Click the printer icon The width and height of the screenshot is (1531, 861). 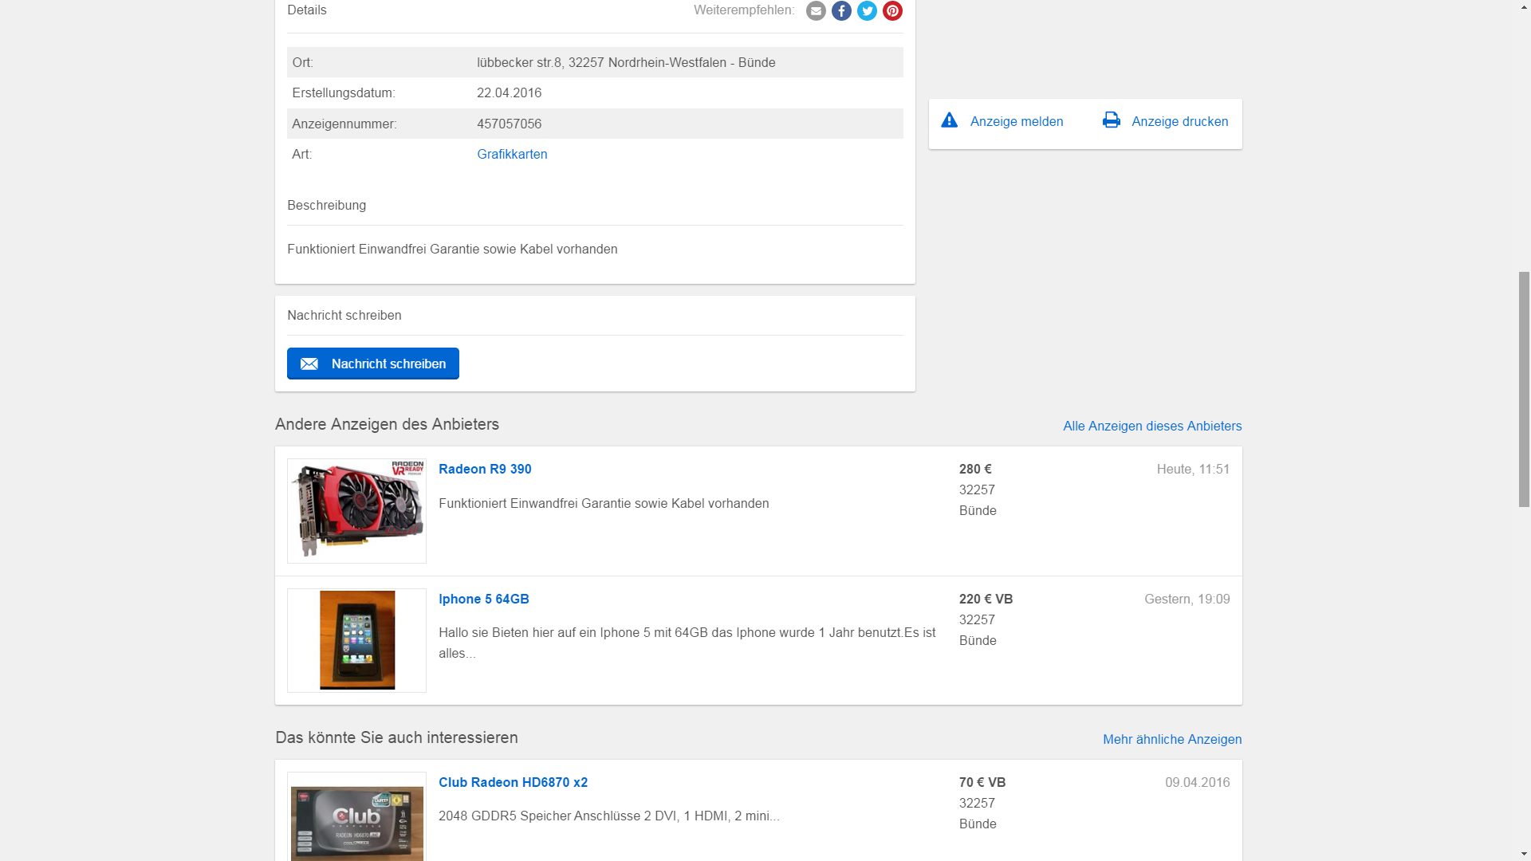click(1112, 120)
